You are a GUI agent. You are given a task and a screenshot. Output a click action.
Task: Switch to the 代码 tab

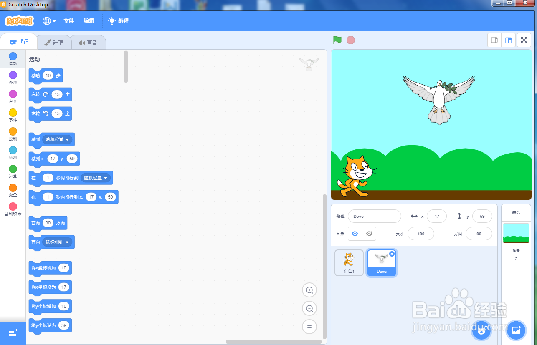[19, 42]
